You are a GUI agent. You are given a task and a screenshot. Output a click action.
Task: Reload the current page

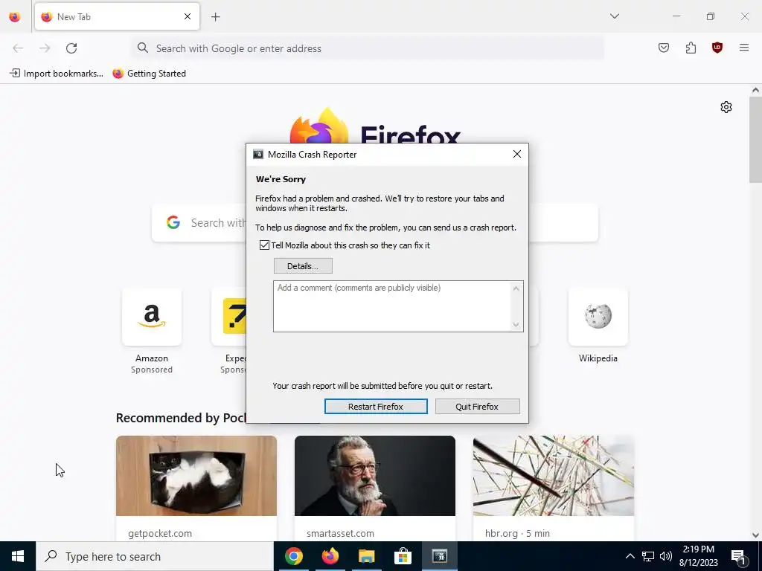pyautogui.click(x=71, y=48)
